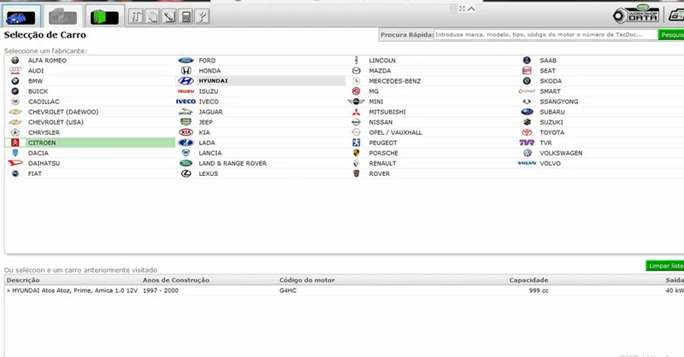Image resolution: width=684 pixels, height=357 pixels.
Task: Choose CHRYSLER manufacturer
Action: tap(44, 132)
